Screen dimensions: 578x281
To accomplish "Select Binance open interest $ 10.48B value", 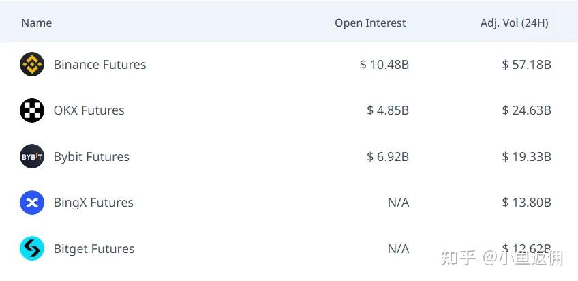I will tap(384, 65).
